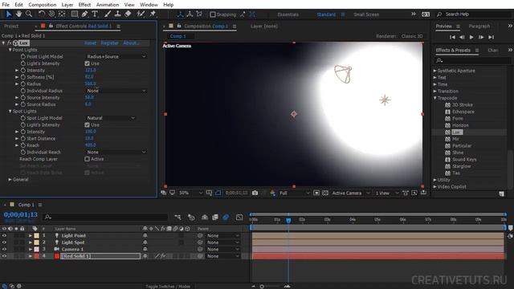Click the Lux Register link
514x289 pixels.
point(109,43)
